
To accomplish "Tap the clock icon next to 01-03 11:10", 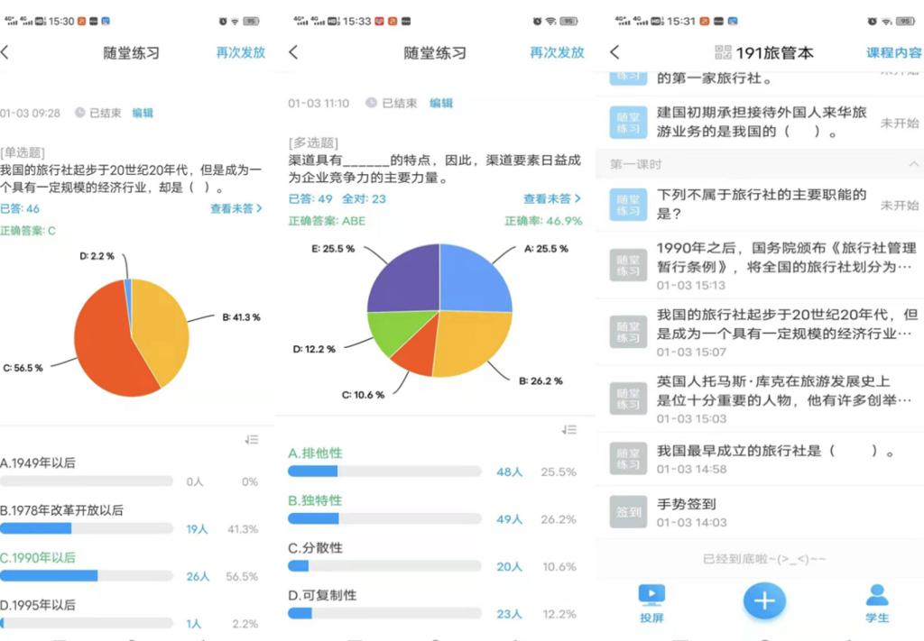I will (x=371, y=104).
